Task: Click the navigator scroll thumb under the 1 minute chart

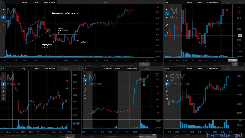Action: tap(144, 64)
